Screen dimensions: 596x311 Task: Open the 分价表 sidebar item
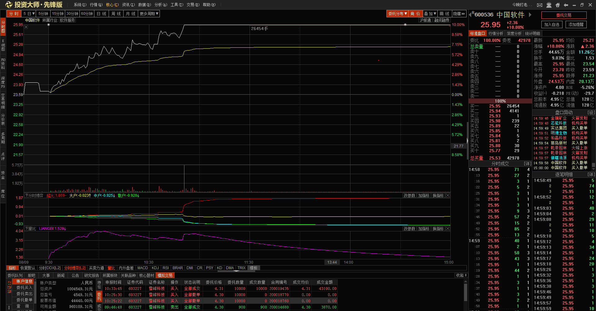click(x=3, y=119)
